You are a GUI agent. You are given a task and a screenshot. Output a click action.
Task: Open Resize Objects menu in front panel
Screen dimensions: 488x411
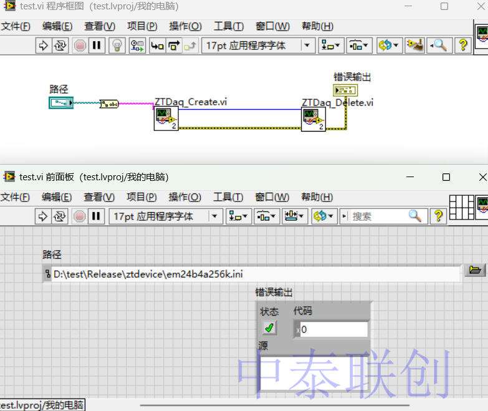pos(295,216)
